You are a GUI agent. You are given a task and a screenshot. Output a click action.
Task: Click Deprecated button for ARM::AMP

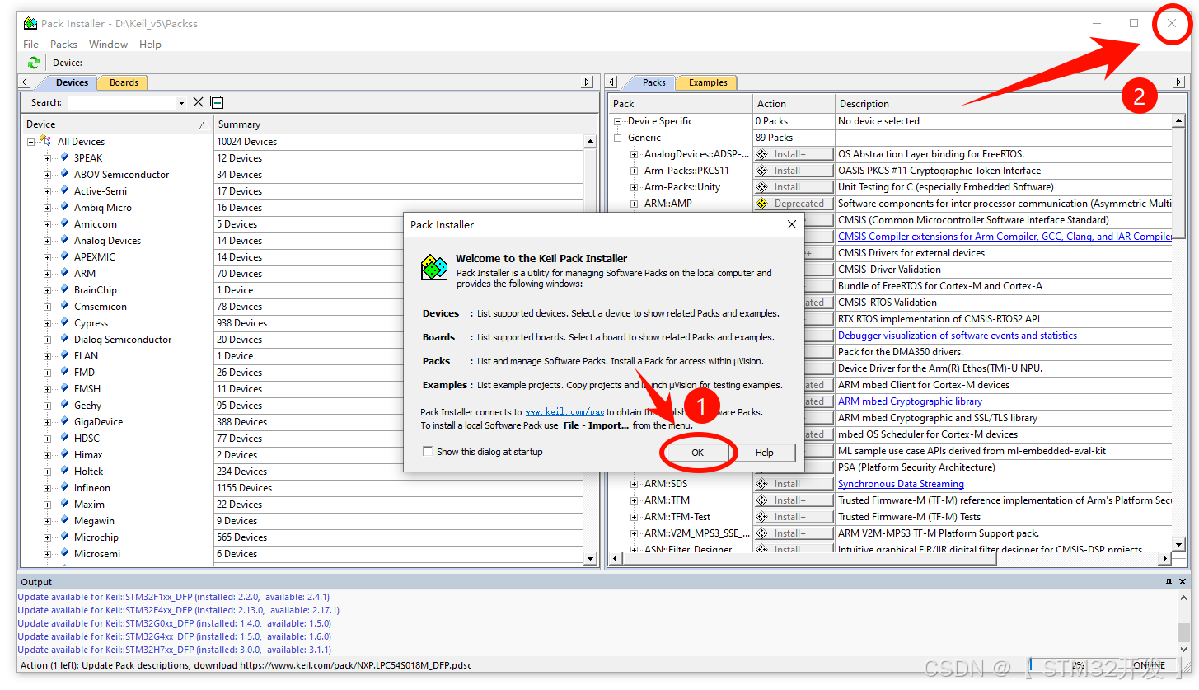point(793,204)
